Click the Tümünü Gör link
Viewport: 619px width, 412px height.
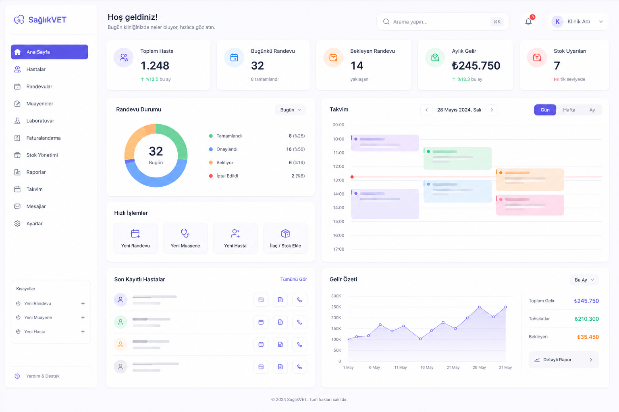click(x=293, y=279)
